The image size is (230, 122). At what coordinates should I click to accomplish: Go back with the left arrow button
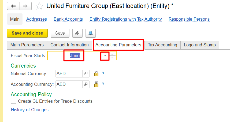click(13, 6)
